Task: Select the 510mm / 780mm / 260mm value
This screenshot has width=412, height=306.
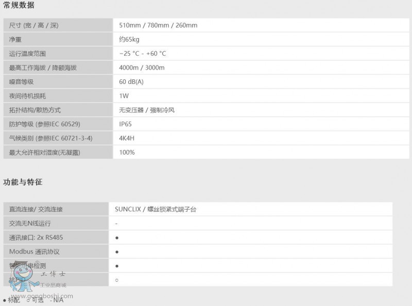Action: pyautogui.click(x=158, y=25)
